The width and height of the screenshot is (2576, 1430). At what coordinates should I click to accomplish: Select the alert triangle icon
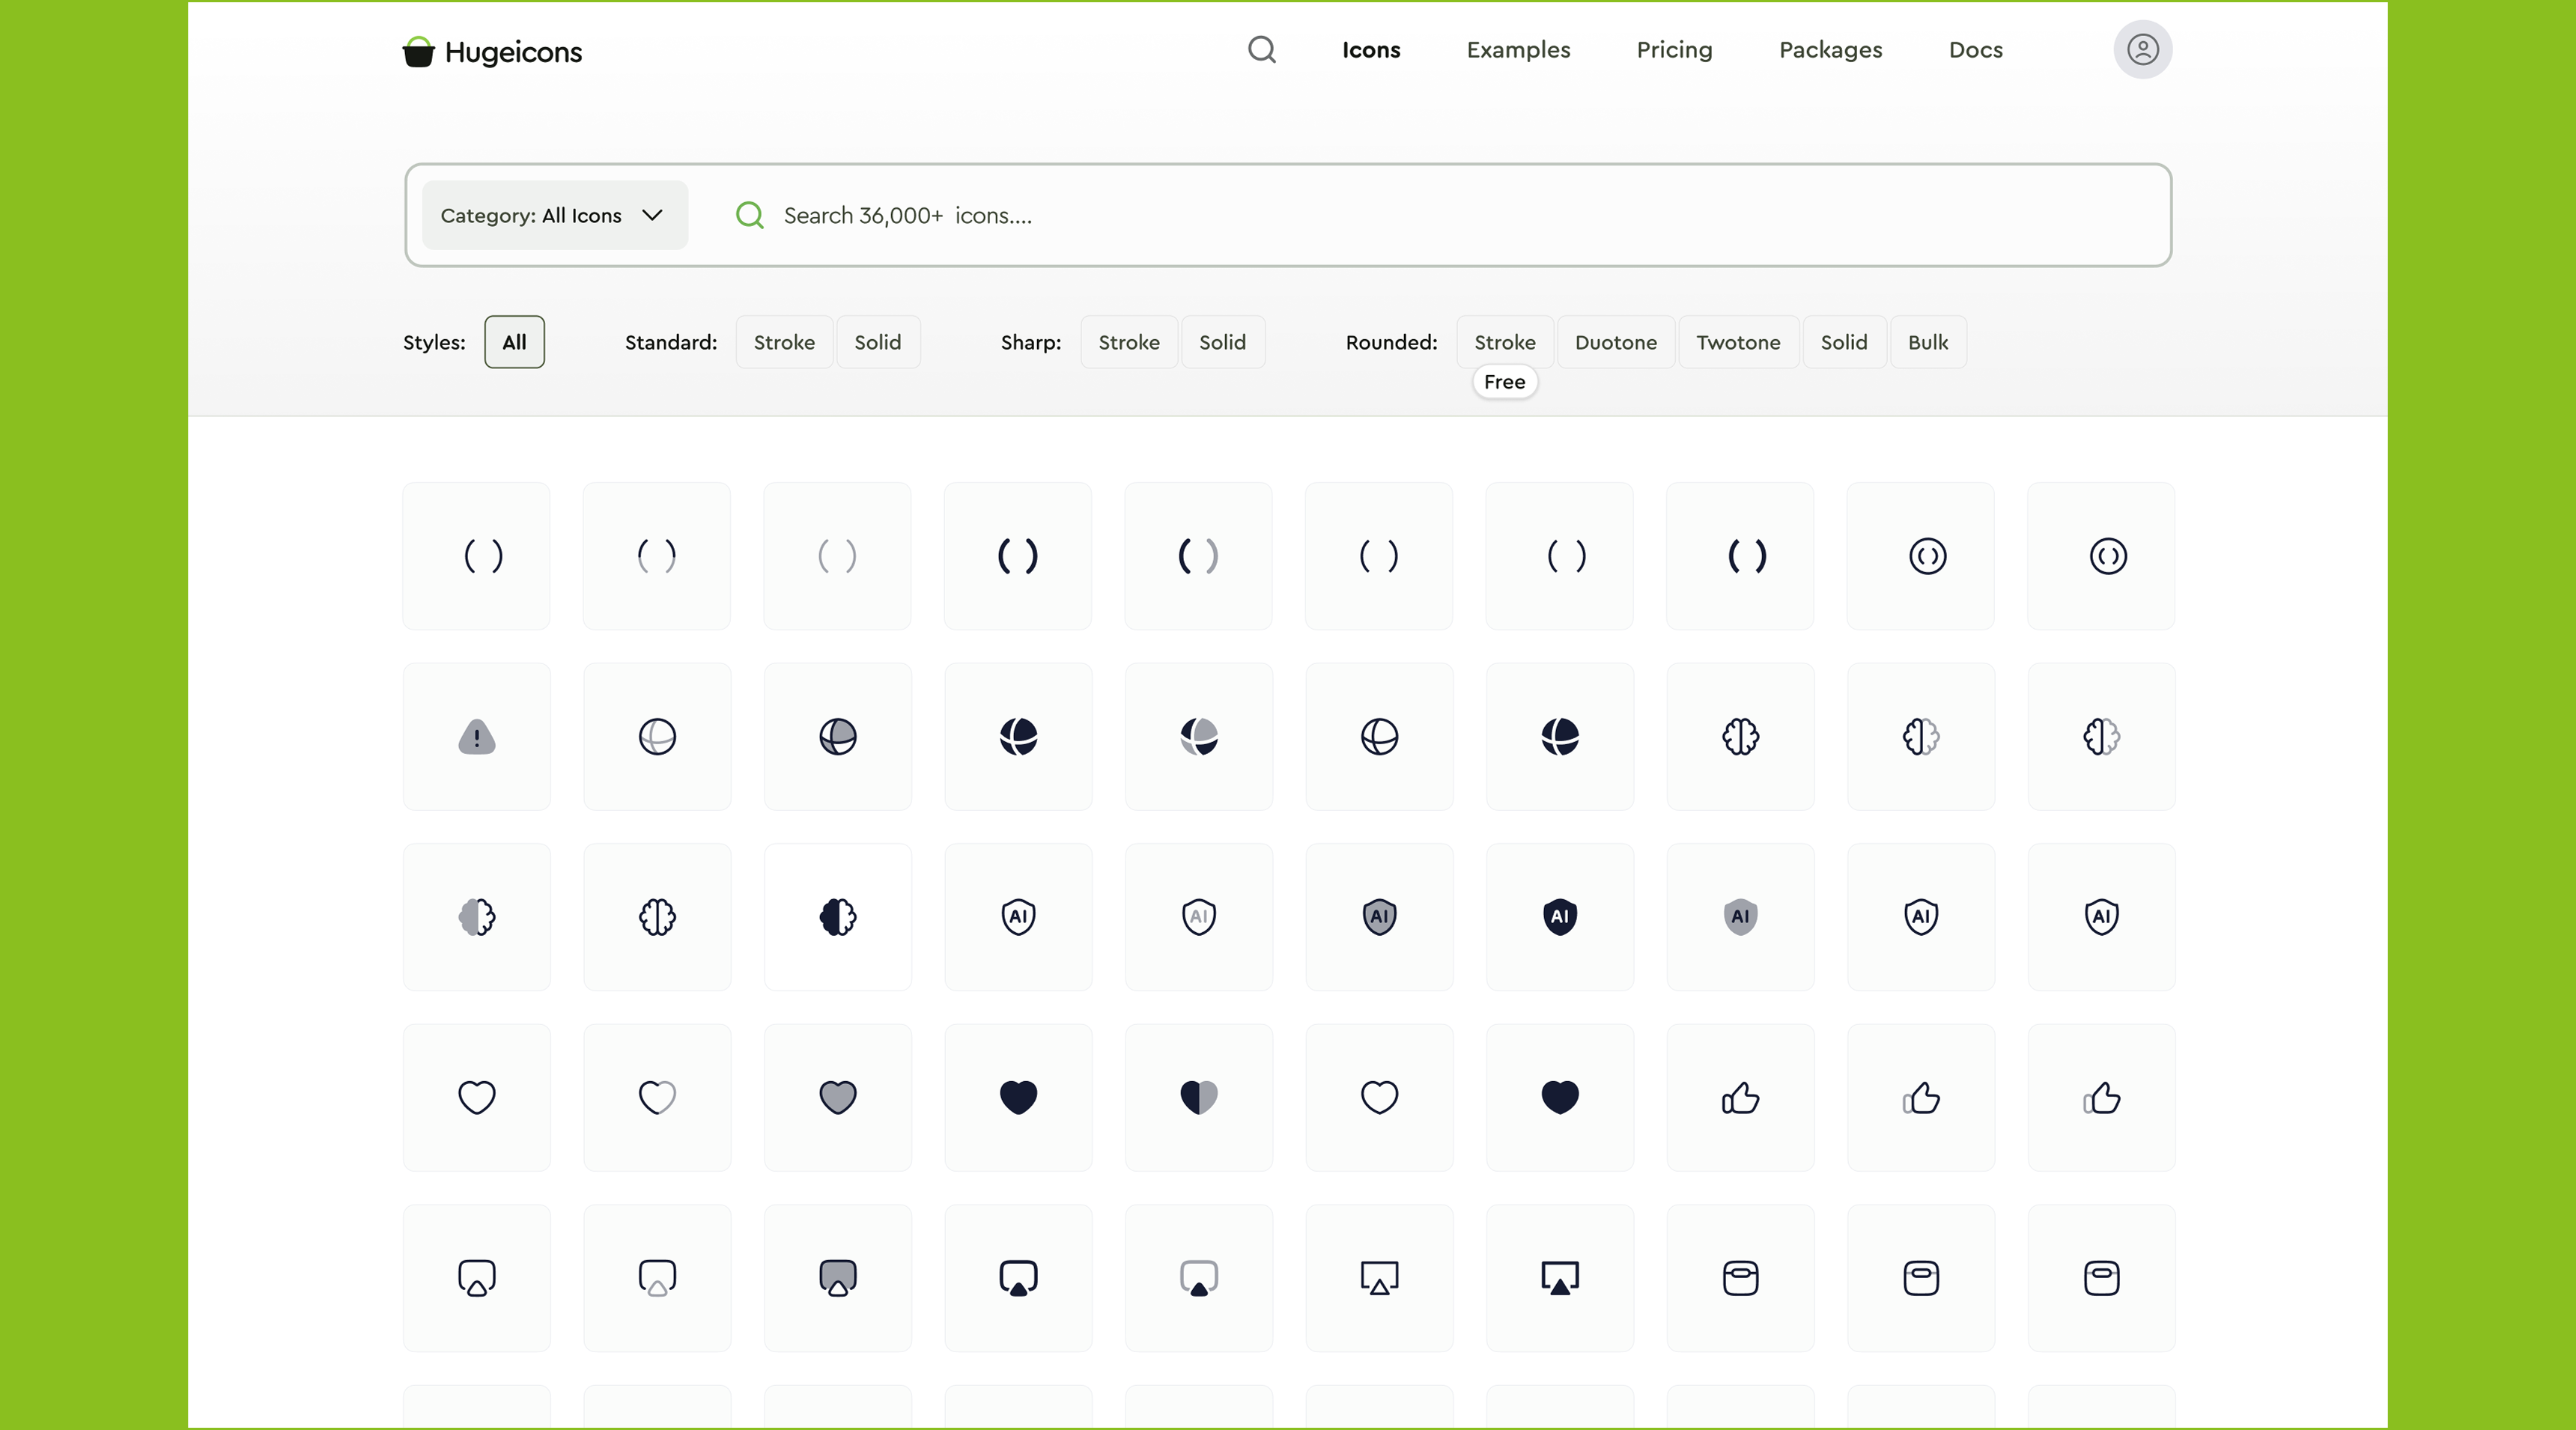point(476,737)
